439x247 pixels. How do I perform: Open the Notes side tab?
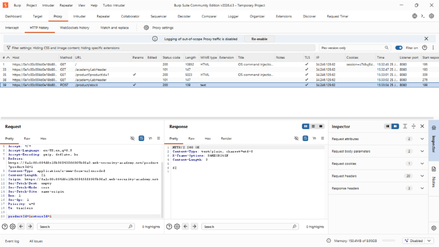tap(434, 177)
